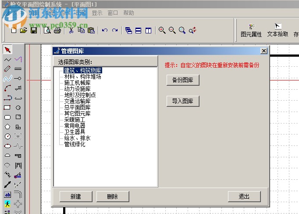Click the paste clipboard icon
Screen dimensions: 299x214
point(91,30)
